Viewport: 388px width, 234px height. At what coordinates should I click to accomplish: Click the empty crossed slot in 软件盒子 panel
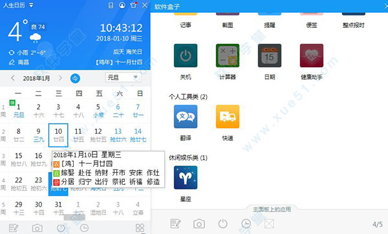[269, 224]
